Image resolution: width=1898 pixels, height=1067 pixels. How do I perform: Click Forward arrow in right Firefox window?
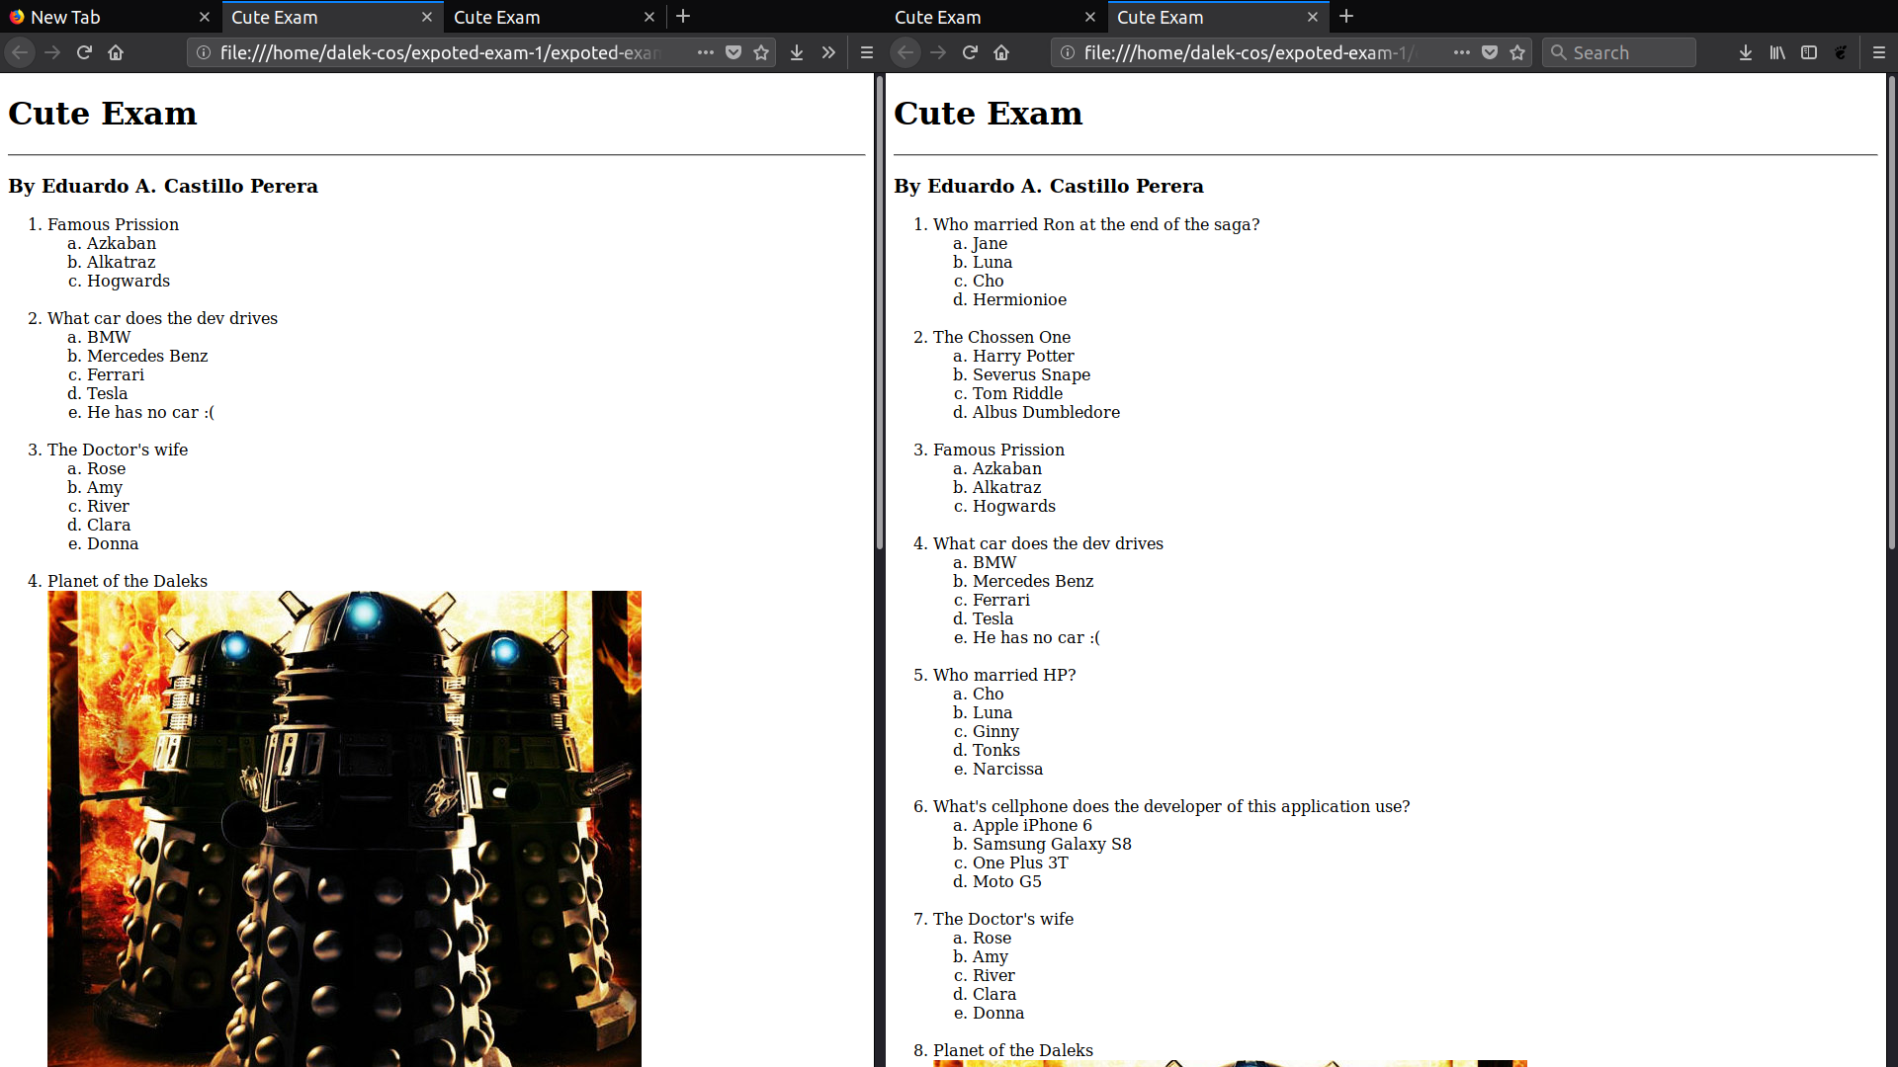coord(938,52)
